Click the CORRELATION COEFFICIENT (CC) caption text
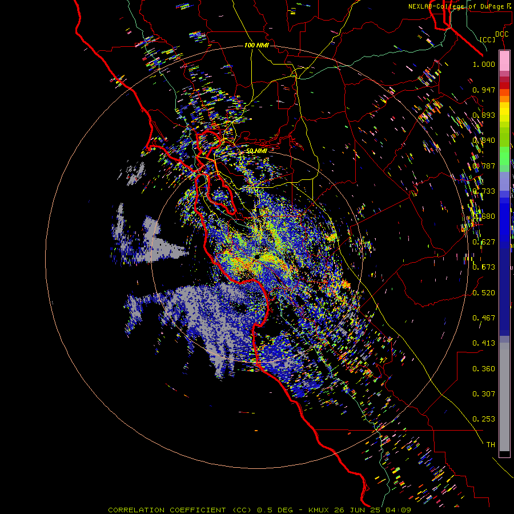Viewport: 514px width, 514px height. [180, 510]
